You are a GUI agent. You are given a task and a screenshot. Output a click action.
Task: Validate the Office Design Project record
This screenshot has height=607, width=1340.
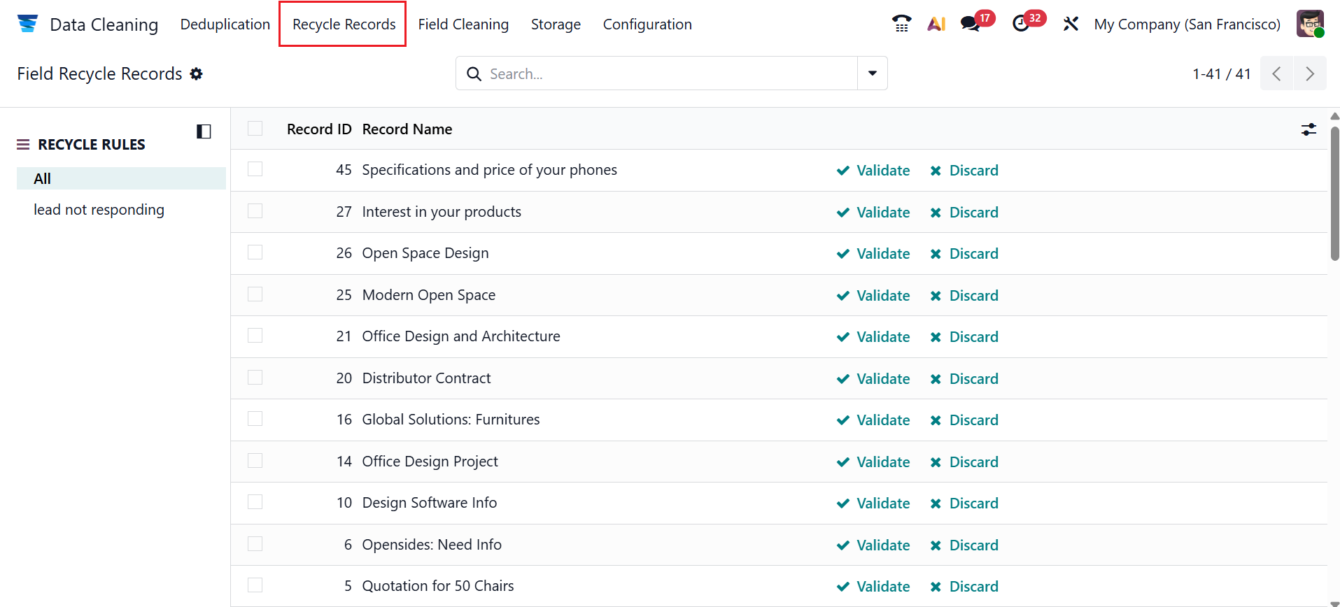point(873,462)
